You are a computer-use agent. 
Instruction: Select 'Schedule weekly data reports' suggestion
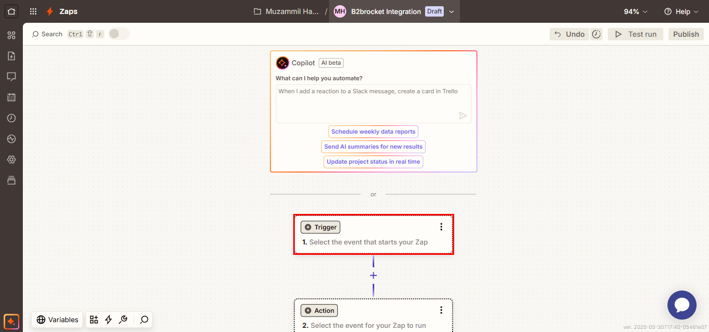coord(373,132)
